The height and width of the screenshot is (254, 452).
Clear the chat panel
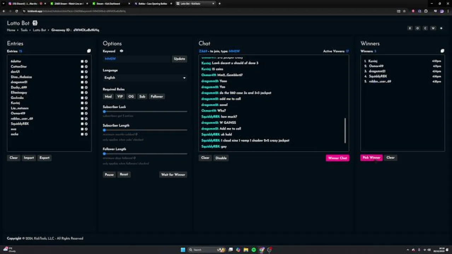click(x=205, y=158)
